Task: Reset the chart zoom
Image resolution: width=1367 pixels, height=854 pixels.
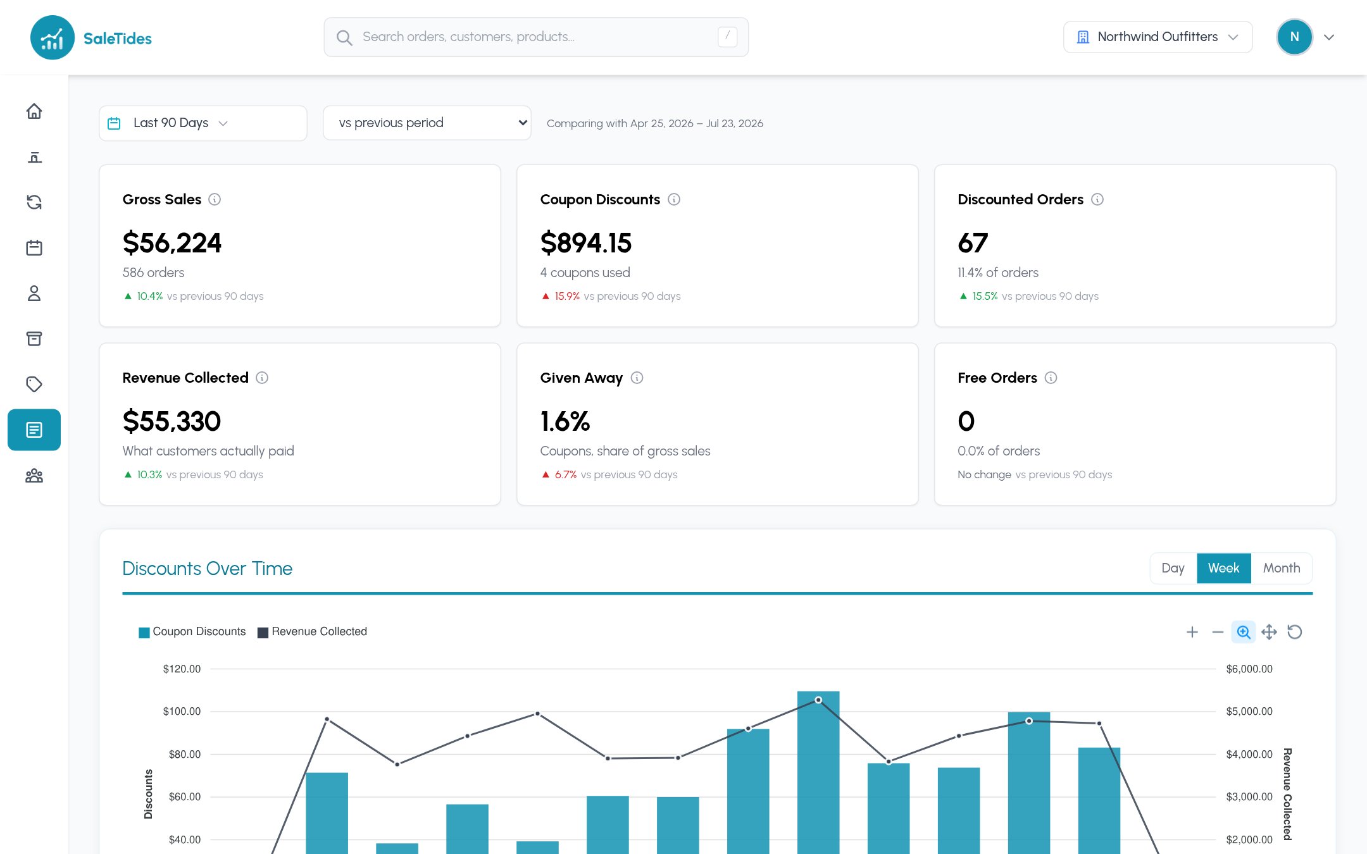Action: click(x=1295, y=632)
